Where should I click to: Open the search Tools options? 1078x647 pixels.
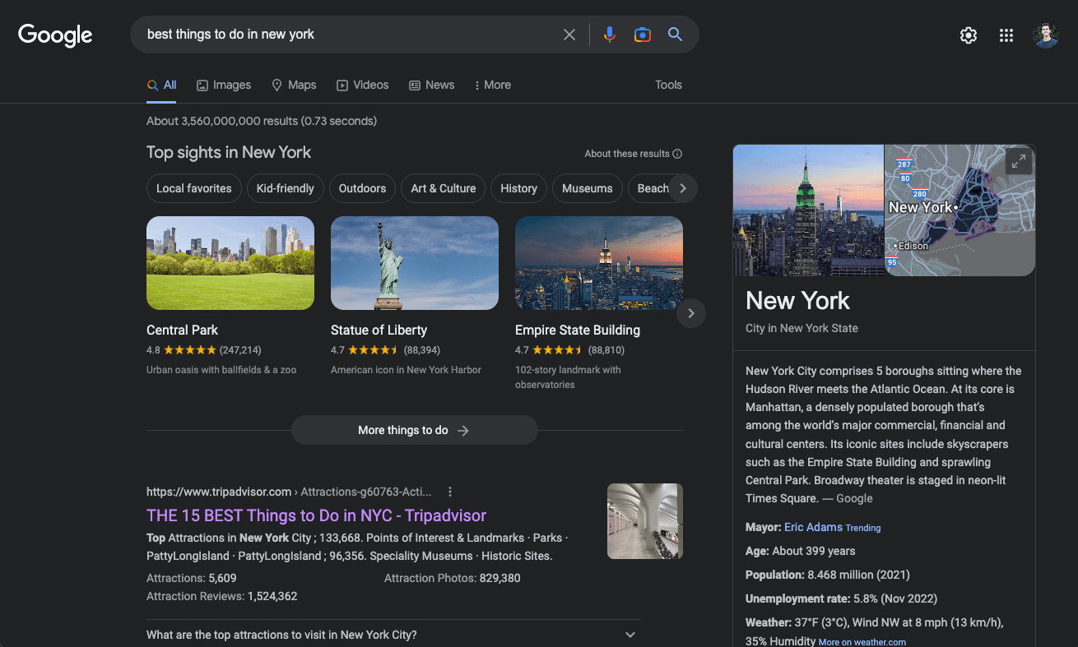[x=668, y=85]
